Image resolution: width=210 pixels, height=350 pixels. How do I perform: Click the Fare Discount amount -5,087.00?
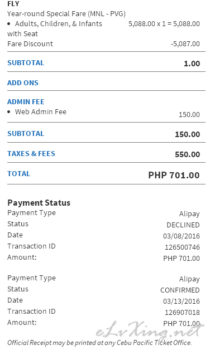(x=185, y=43)
